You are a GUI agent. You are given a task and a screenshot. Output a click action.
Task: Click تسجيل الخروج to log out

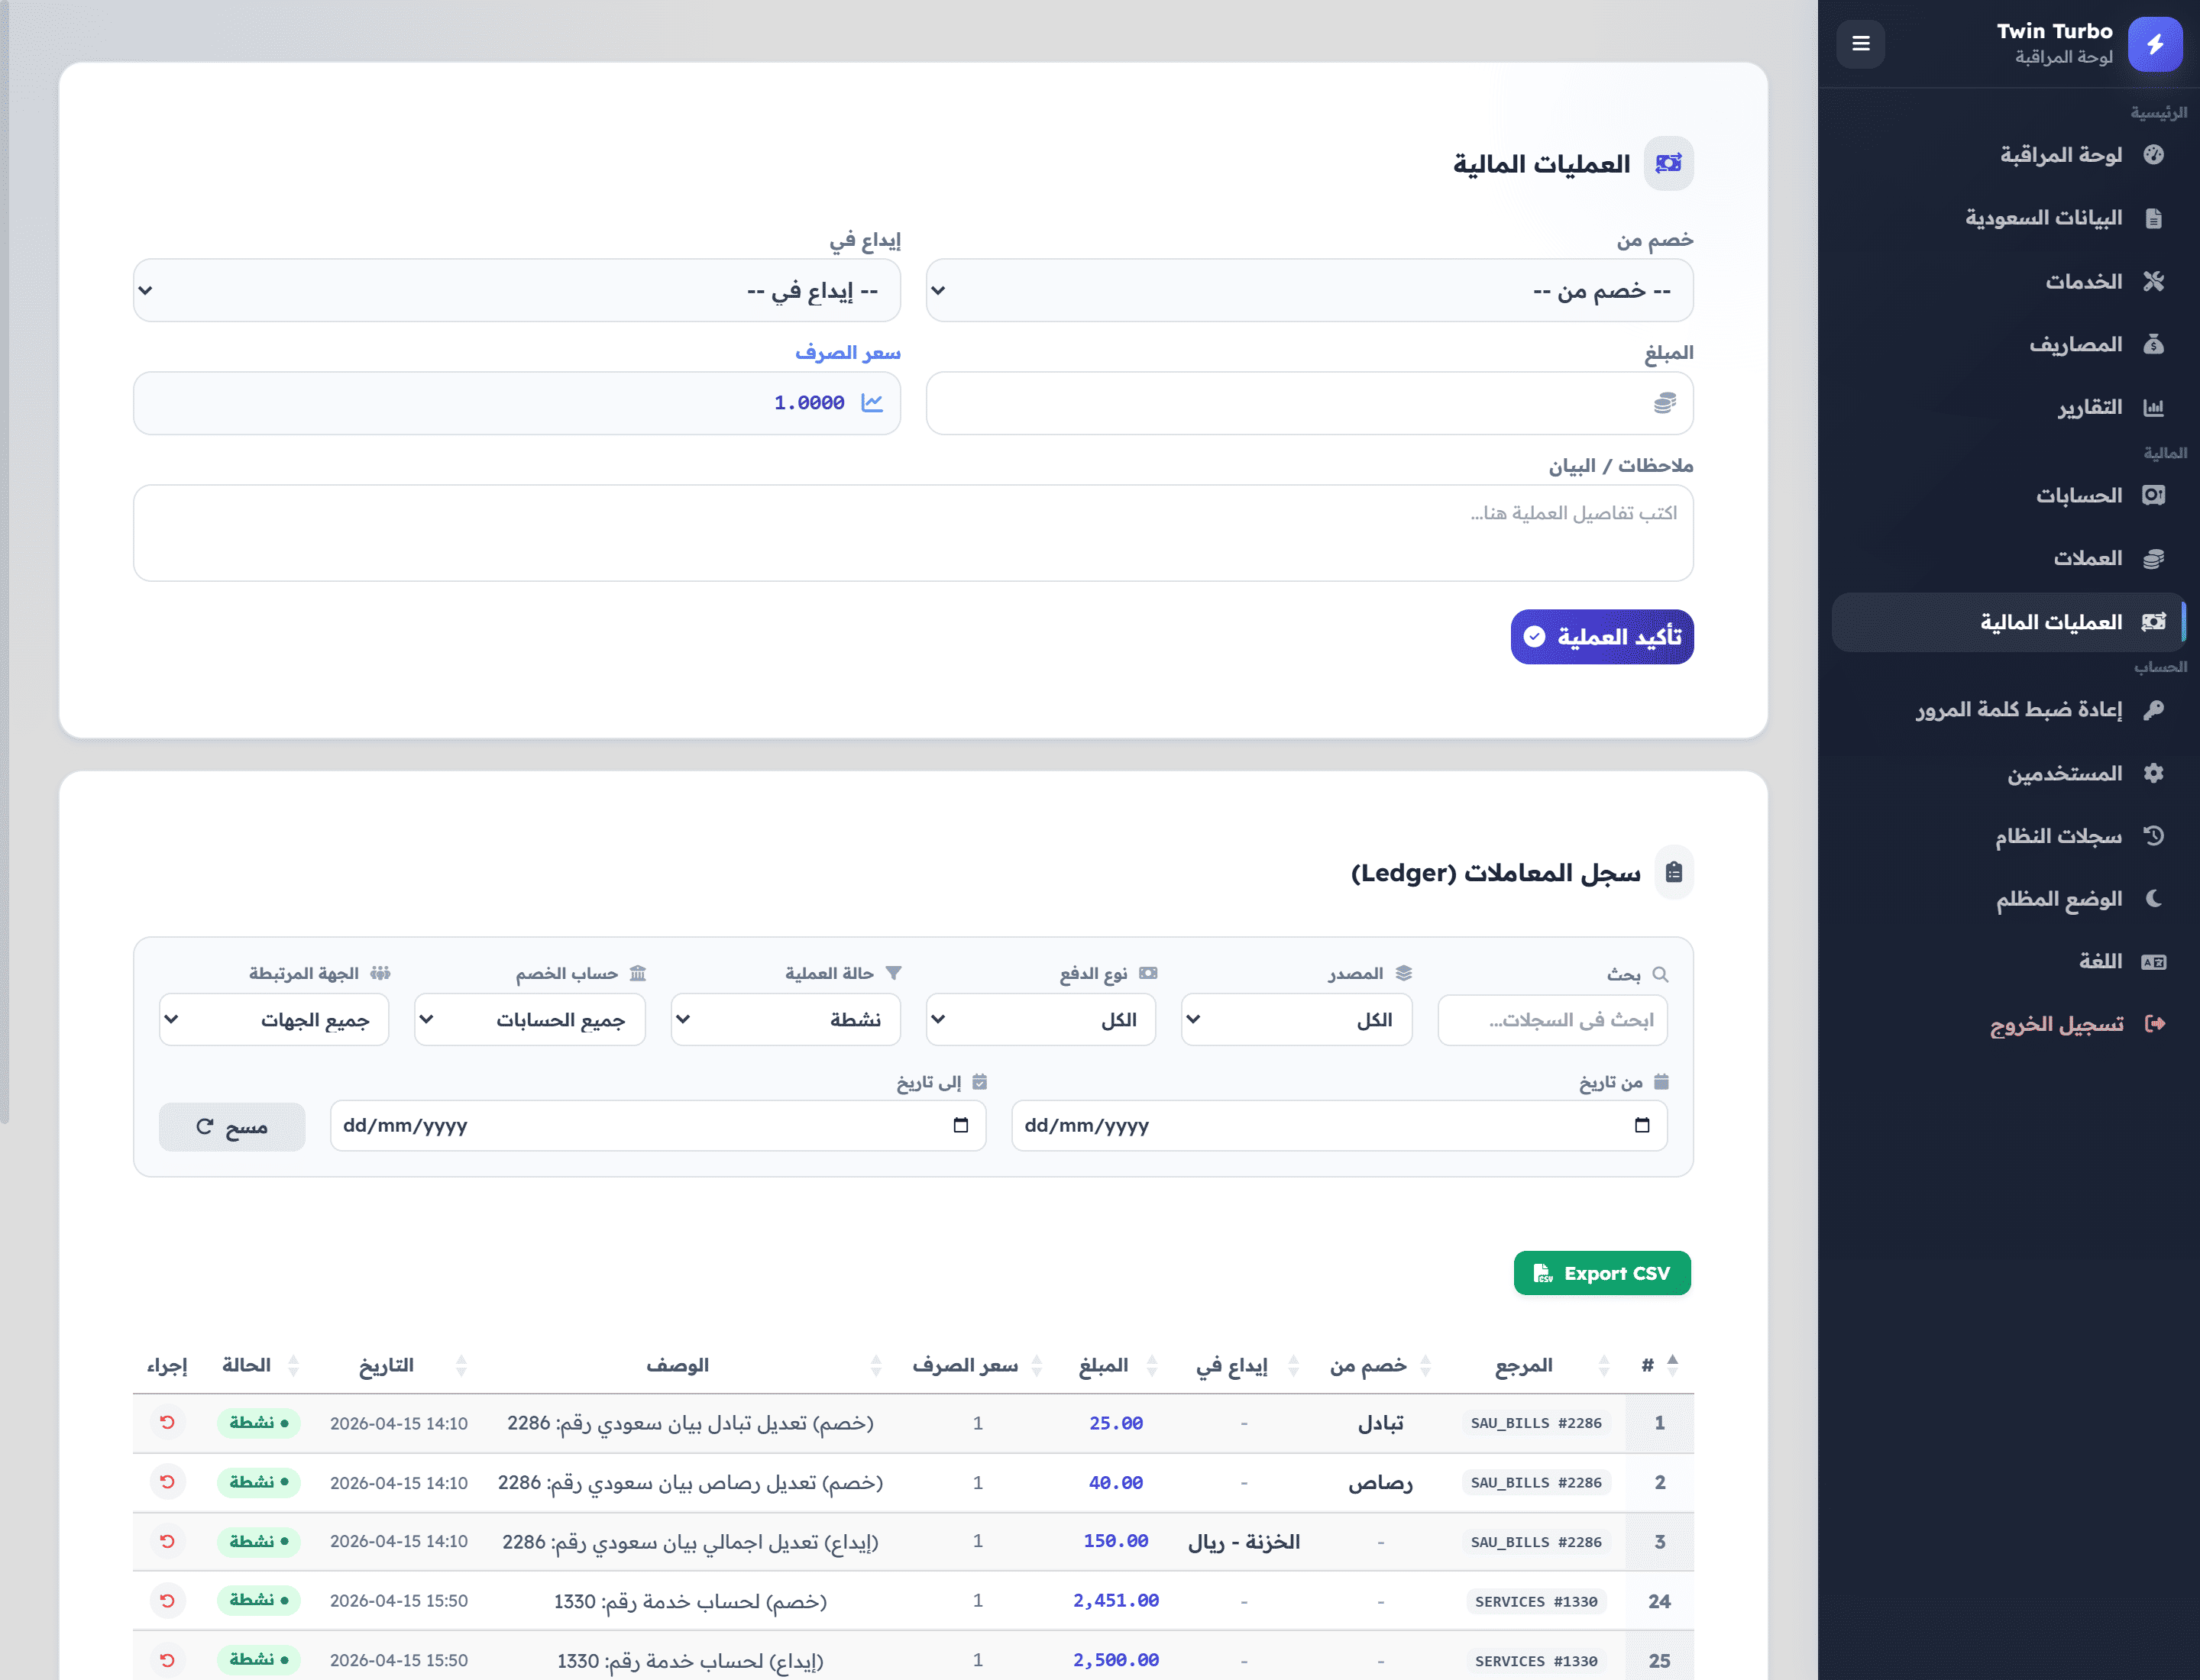tap(2009, 1025)
